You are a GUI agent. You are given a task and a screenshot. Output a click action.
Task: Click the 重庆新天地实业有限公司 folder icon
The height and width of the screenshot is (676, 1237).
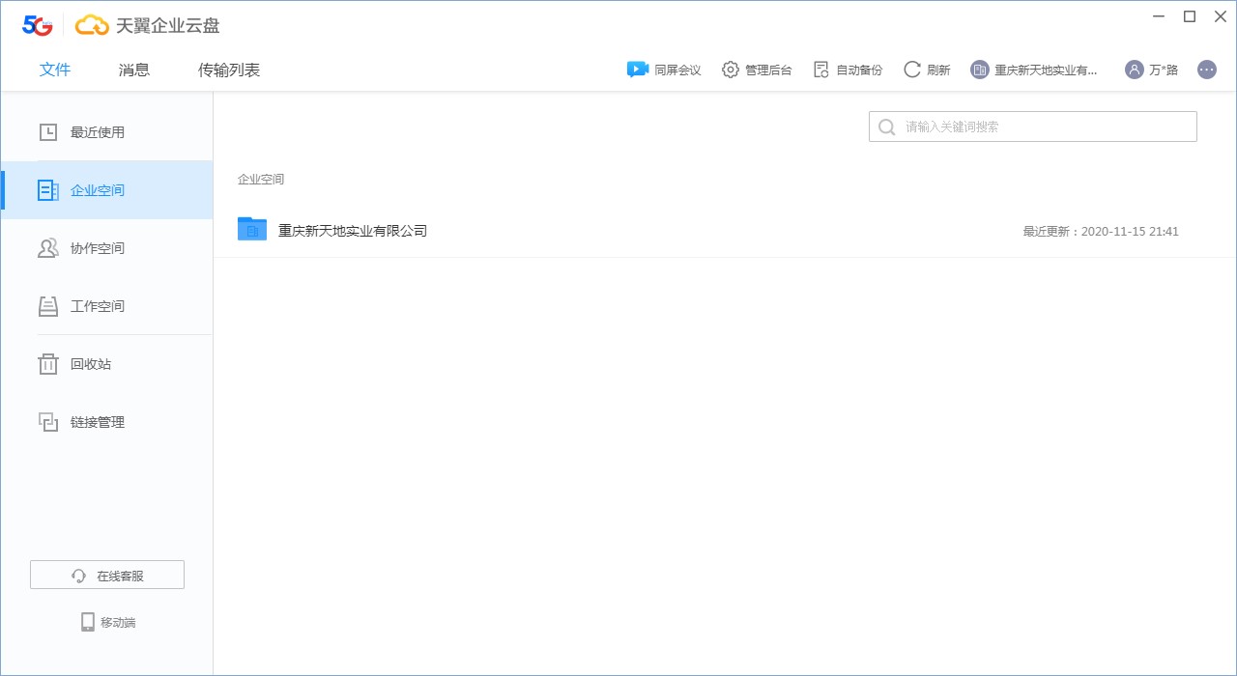(x=252, y=229)
